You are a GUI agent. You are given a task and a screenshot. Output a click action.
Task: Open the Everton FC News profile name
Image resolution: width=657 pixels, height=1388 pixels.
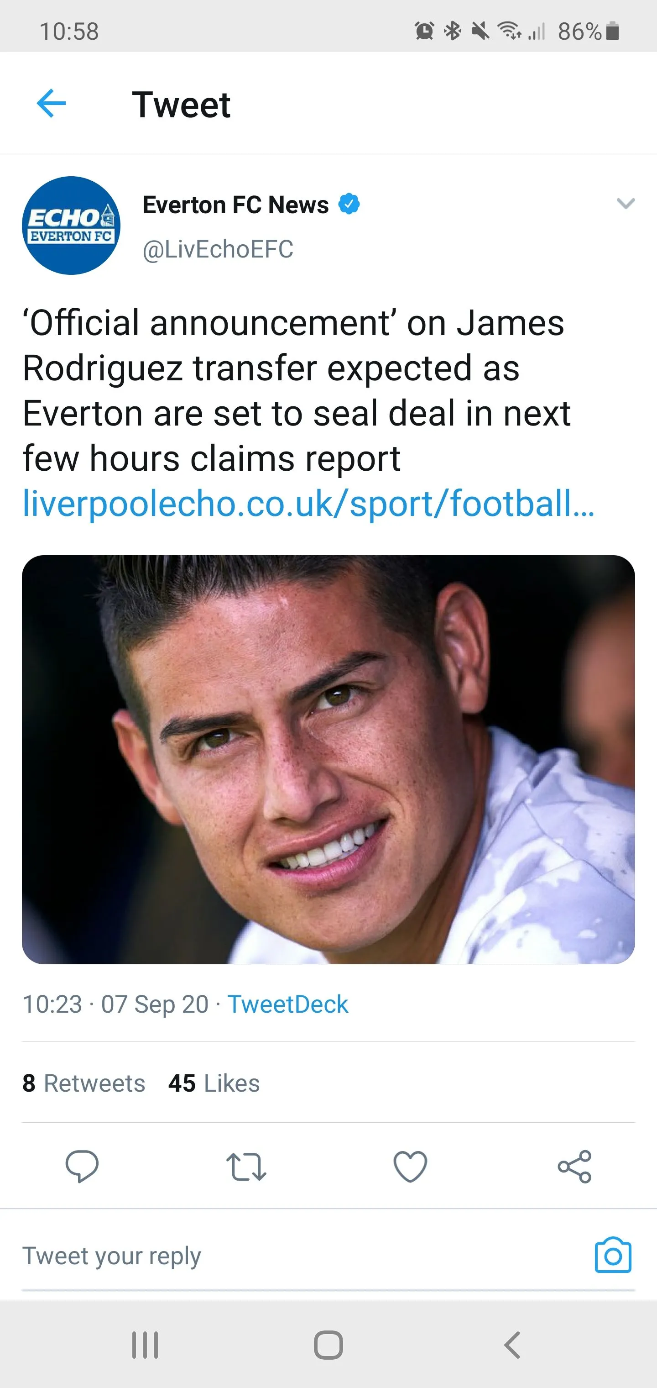pyautogui.click(x=235, y=205)
